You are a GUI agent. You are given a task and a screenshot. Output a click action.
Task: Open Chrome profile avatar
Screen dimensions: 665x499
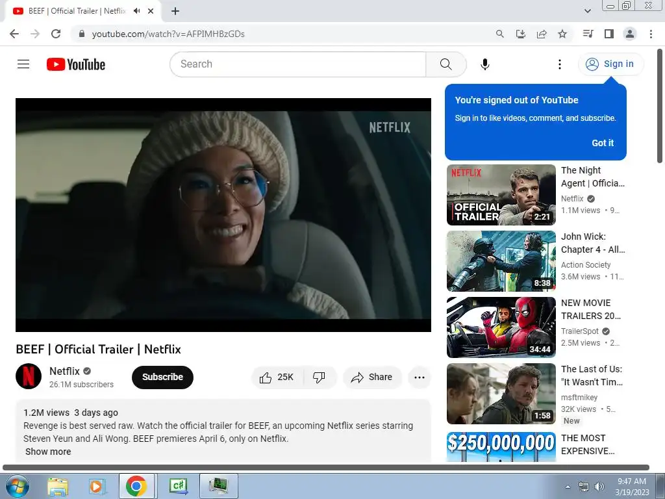pos(630,34)
